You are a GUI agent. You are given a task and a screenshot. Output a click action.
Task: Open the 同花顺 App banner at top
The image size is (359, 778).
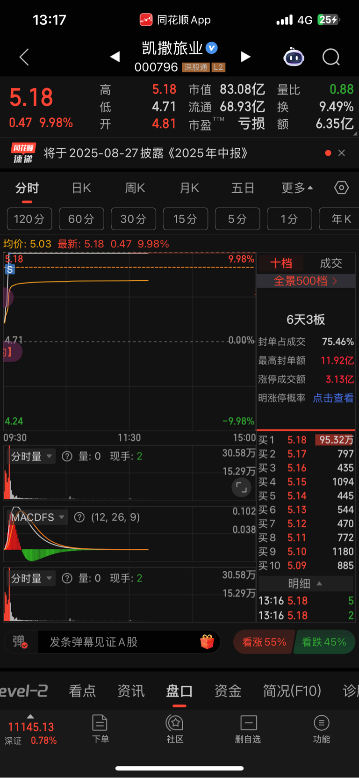[175, 20]
